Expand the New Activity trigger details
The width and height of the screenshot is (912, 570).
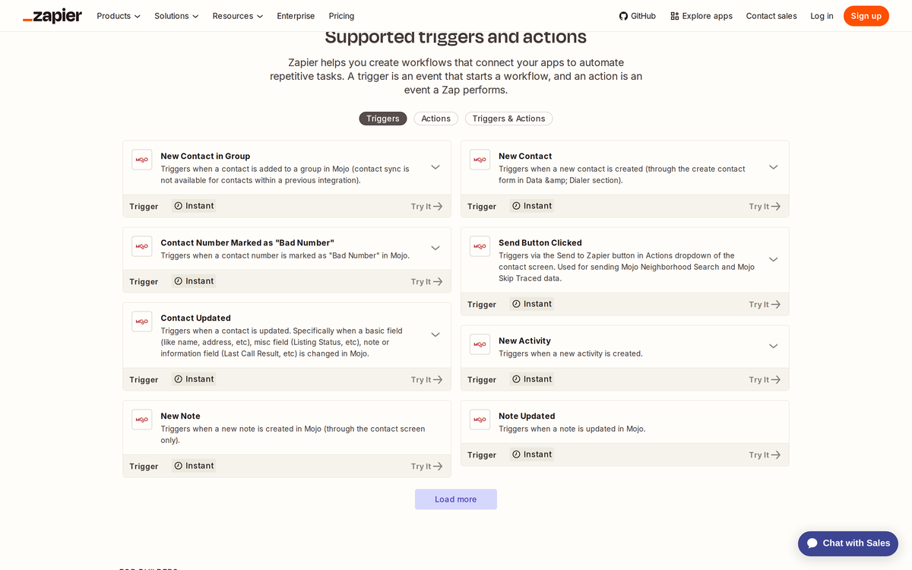point(774,346)
